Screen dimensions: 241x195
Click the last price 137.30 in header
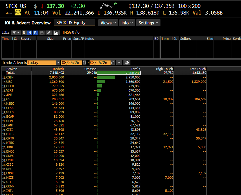[x=55, y=6]
